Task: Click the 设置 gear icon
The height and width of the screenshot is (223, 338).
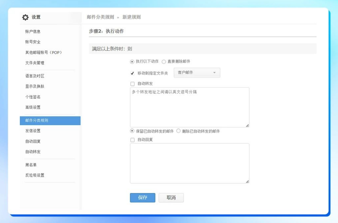Action: tap(24, 17)
